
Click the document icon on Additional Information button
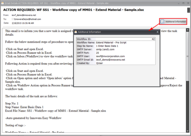162,21
